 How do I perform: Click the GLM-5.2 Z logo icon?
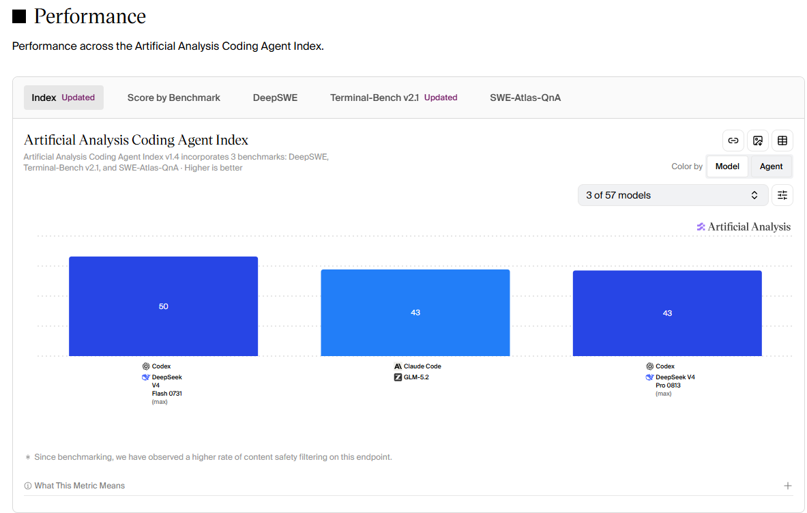tap(398, 377)
